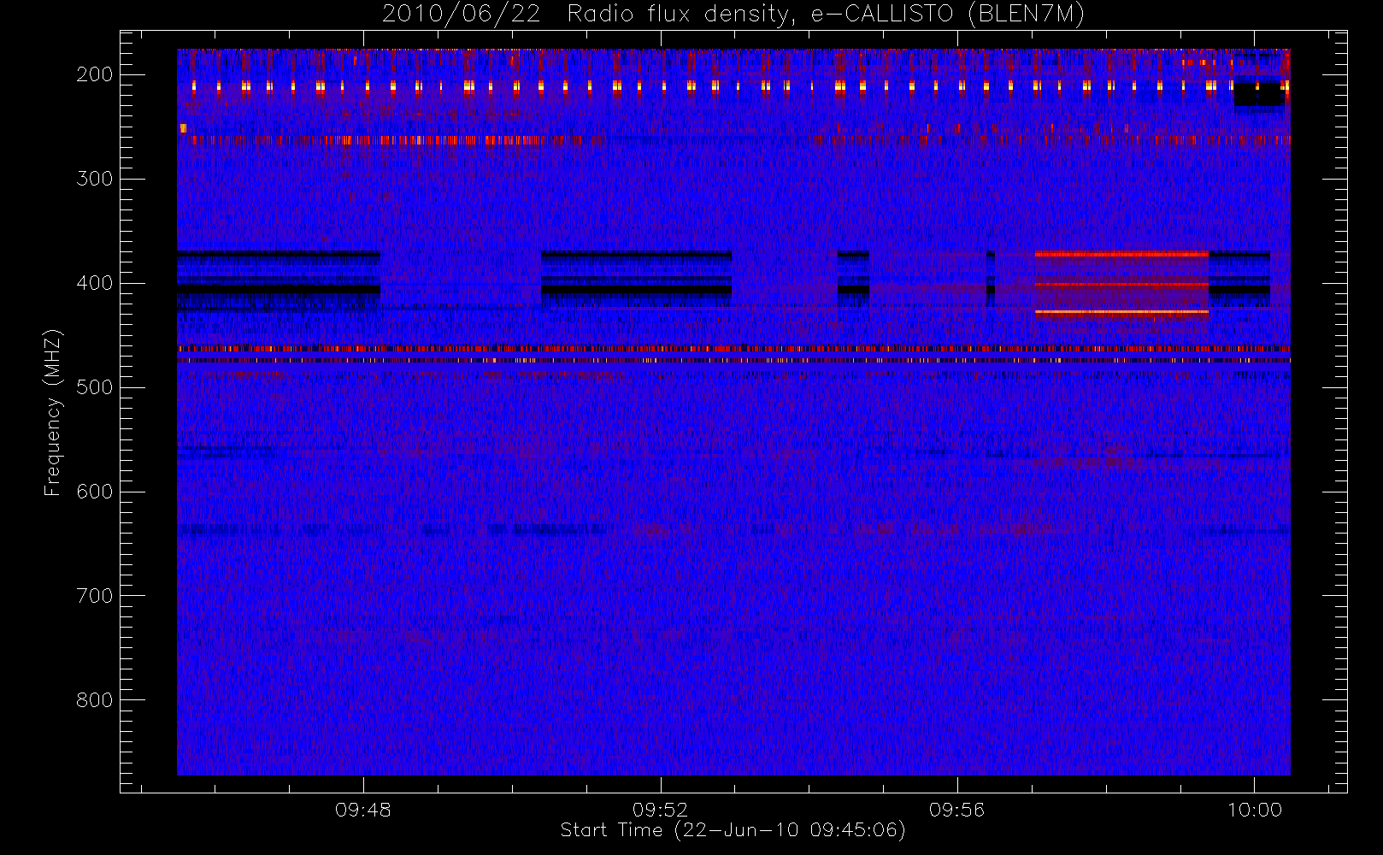Image resolution: width=1383 pixels, height=855 pixels.
Task: Click the plot title '2010/06/22 Radio flux density, e-CALLISTO (BLEN7M)'
Action: tap(733, 15)
